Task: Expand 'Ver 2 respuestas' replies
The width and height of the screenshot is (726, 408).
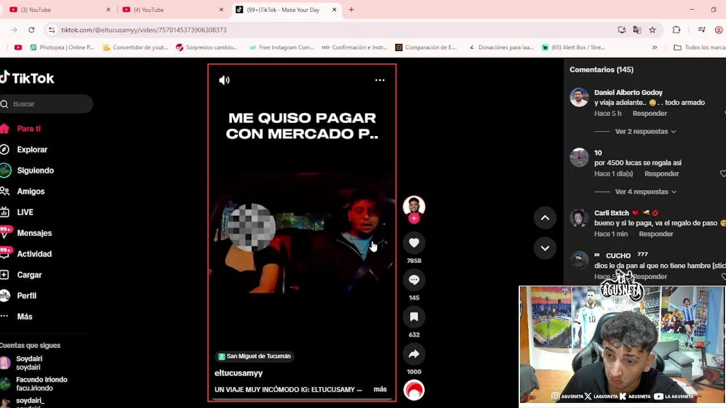Action: [646, 131]
